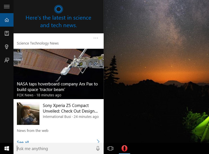Click the space station news image
Viewport: 209px width, 154px height.
[58, 65]
